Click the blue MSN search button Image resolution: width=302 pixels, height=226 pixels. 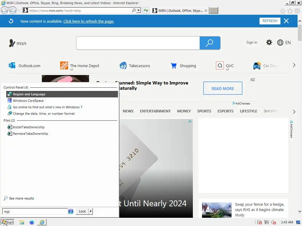[210, 43]
